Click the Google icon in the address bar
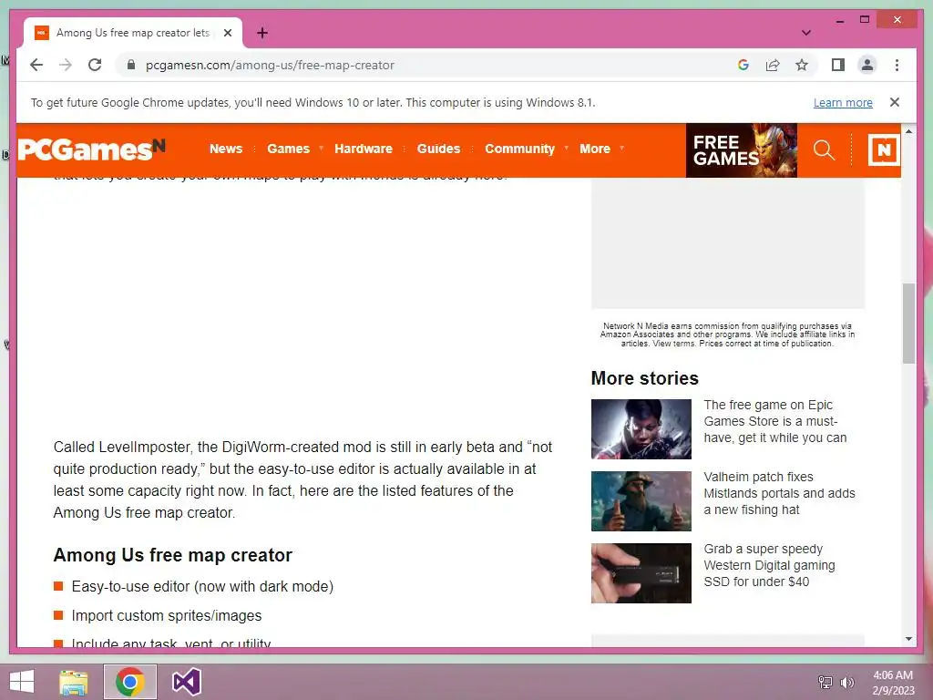This screenshot has width=933, height=700. click(x=743, y=65)
